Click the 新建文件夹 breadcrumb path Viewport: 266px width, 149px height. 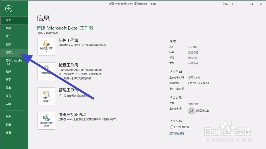click(52, 33)
